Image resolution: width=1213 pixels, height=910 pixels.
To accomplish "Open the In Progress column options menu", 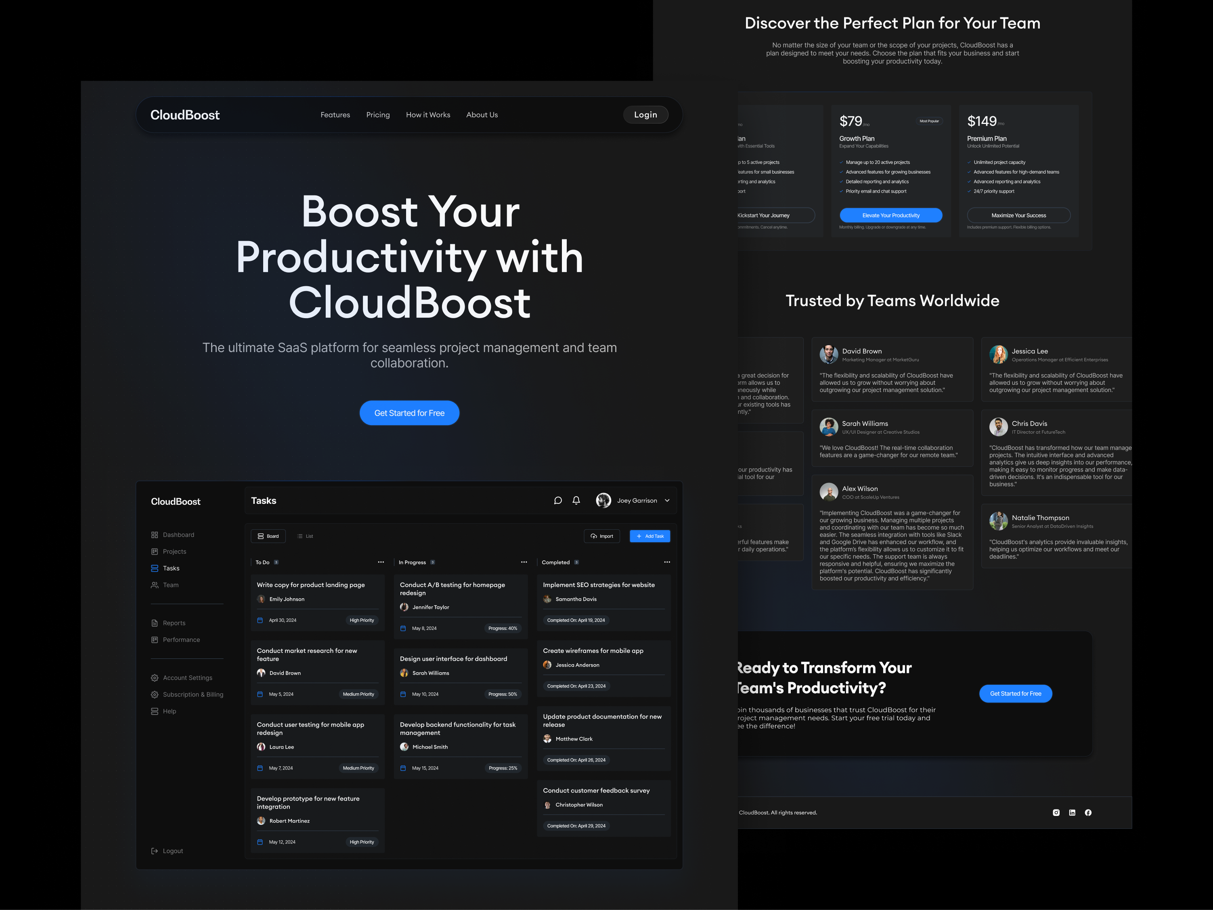I will click(x=524, y=562).
